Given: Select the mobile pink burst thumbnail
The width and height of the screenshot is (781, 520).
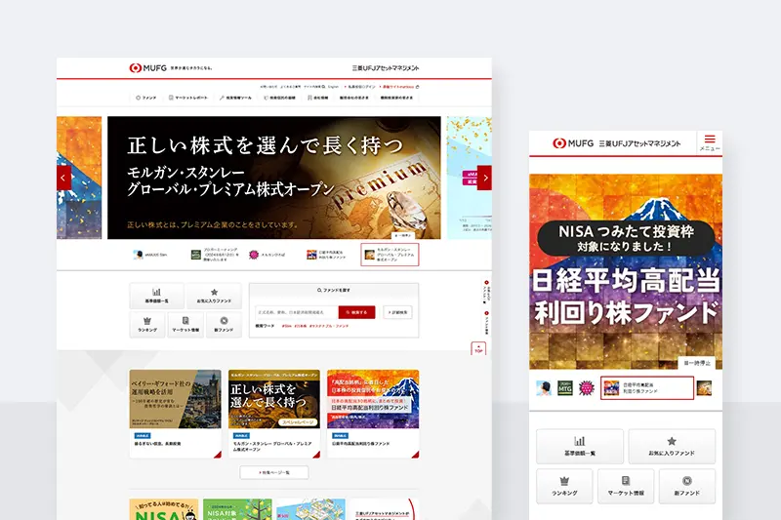Looking at the screenshot, I should 587,388.
